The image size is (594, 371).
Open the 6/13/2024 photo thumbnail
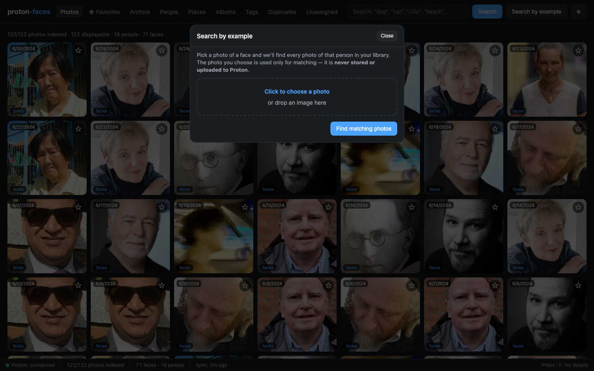(47, 315)
